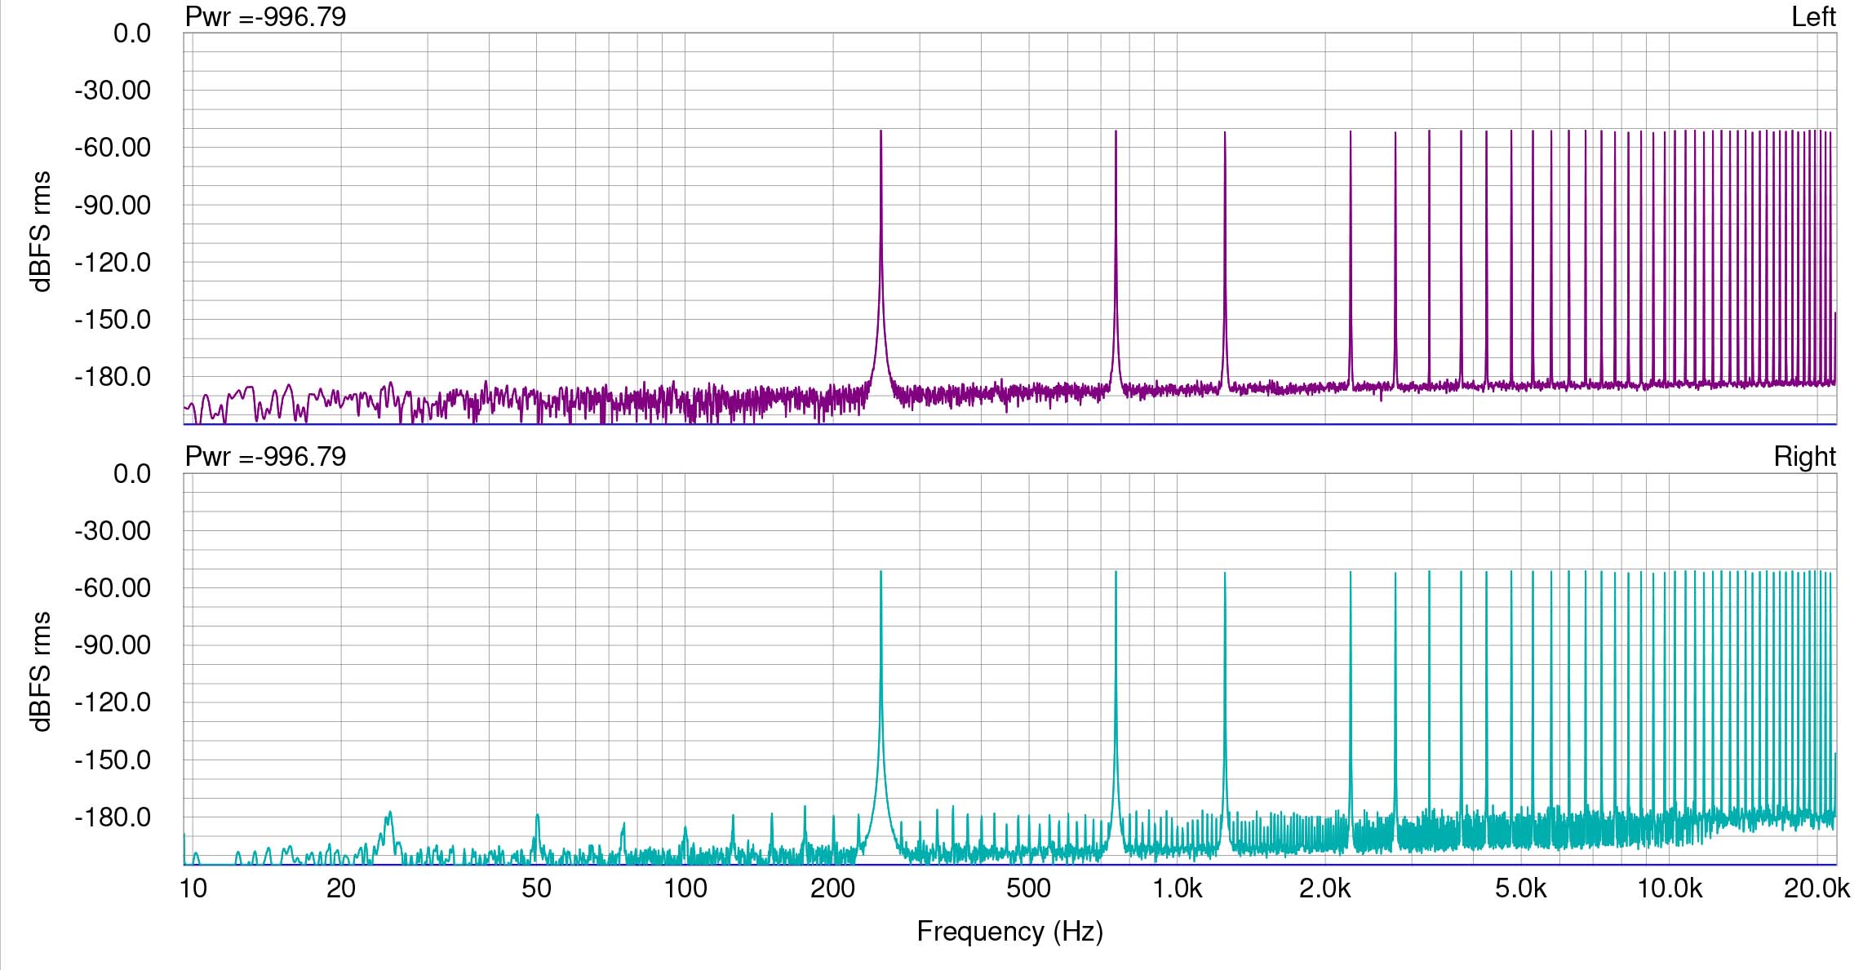Click the -60.00 level label on Left plot
This screenshot has width=1872, height=970.
coord(113,148)
